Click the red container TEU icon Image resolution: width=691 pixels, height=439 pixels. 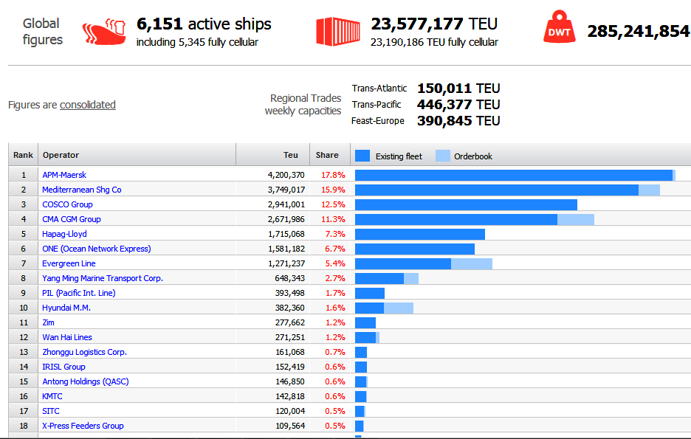338,31
